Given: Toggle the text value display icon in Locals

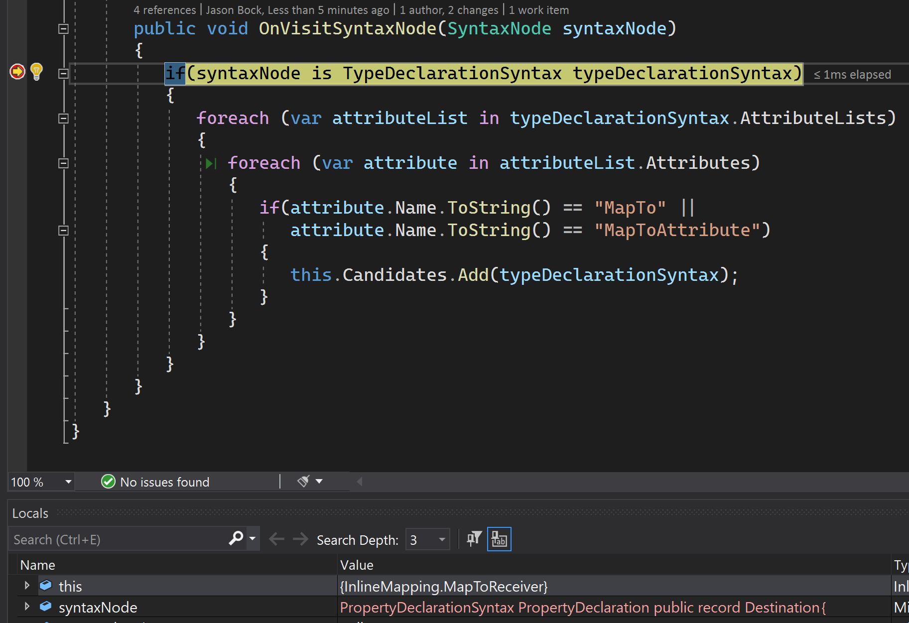Looking at the screenshot, I should click(499, 538).
